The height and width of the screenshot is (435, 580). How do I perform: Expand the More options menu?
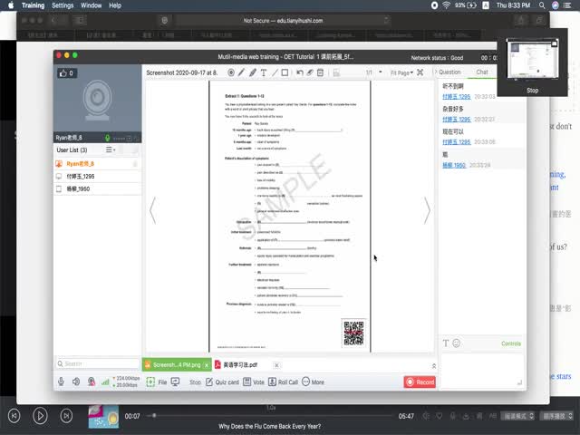313,382
